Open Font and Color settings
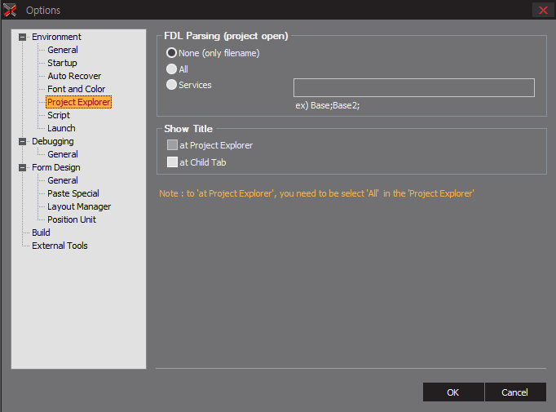The height and width of the screenshot is (412, 556). click(77, 89)
